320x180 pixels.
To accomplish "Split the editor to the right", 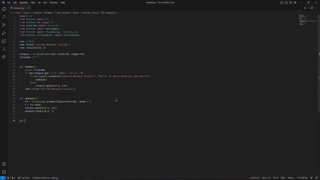I will click(312, 8).
